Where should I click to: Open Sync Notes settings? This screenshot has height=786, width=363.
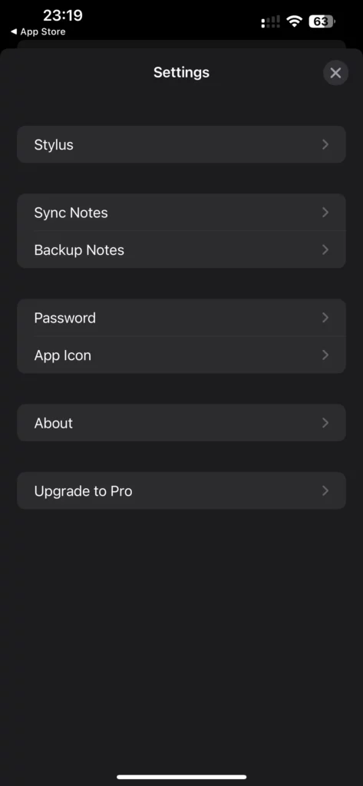click(181, 213)
